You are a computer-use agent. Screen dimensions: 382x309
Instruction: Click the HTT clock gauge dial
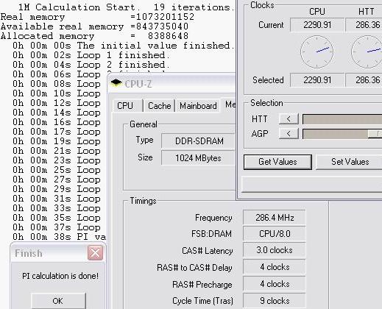(x=367, y=51)
